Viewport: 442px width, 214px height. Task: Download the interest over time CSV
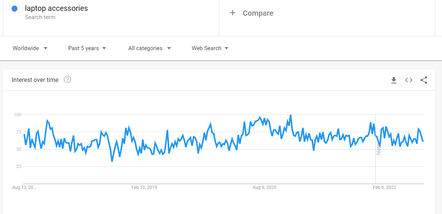(x=394, y=80)
